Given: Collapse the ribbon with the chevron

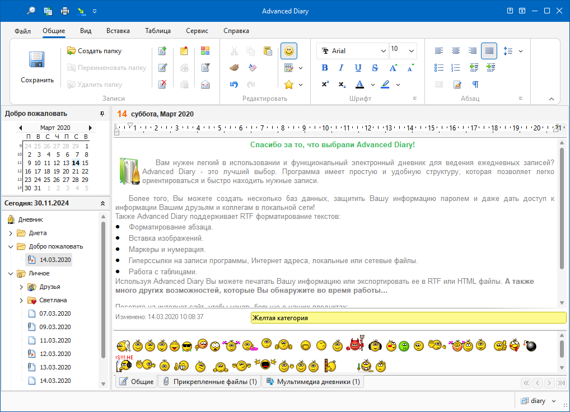Looking at the screenshot, I should [552, 99].
